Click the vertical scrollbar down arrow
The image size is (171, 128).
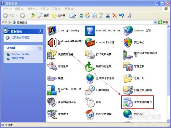click(168, 120)
